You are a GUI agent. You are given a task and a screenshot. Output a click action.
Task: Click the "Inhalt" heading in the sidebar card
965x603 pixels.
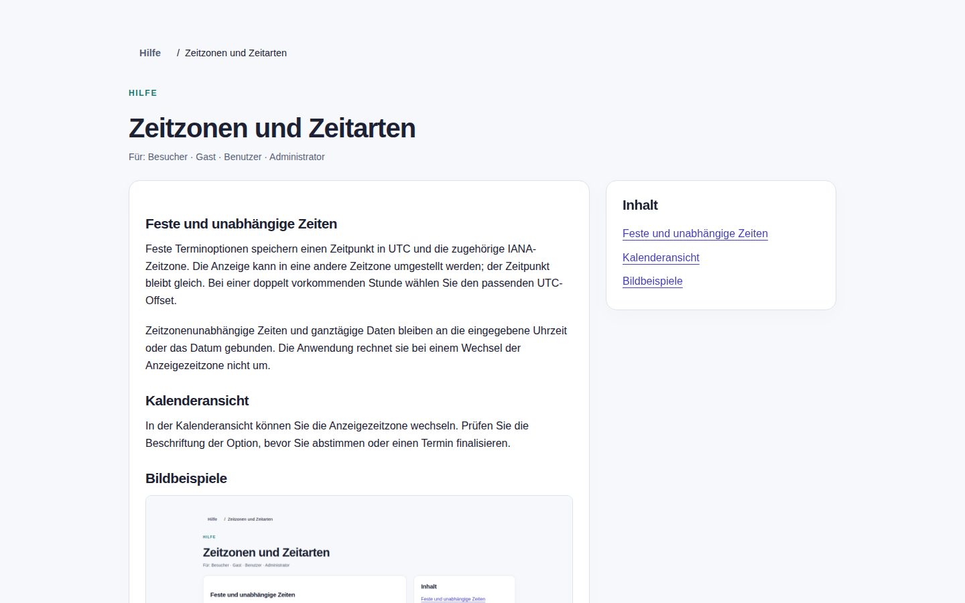640,205
